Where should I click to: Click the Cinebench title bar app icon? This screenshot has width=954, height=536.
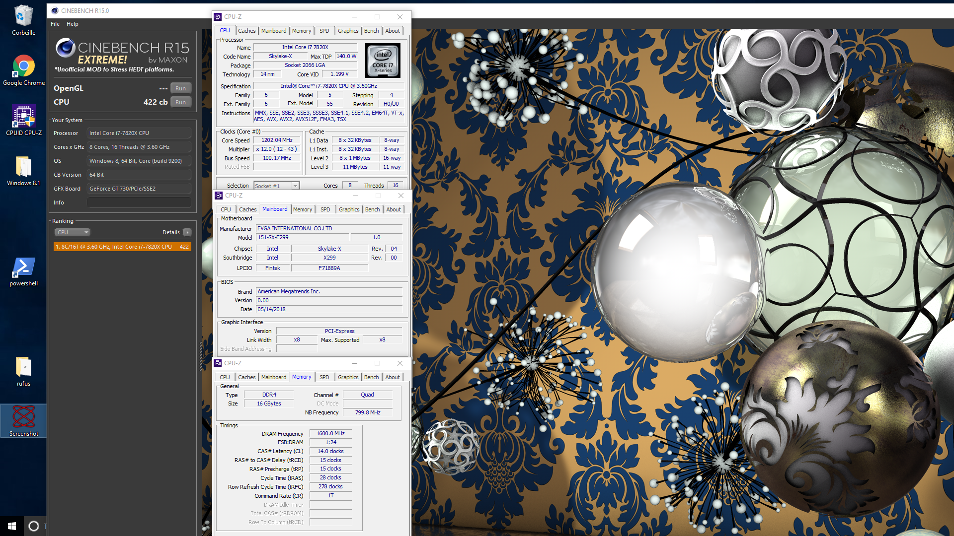(55, 10)
